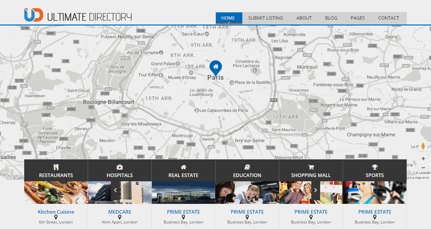The height and width of the screenshot is (229, 431).
Task: Open the Submit Listing menu item
Action: [x=266, y=18]
